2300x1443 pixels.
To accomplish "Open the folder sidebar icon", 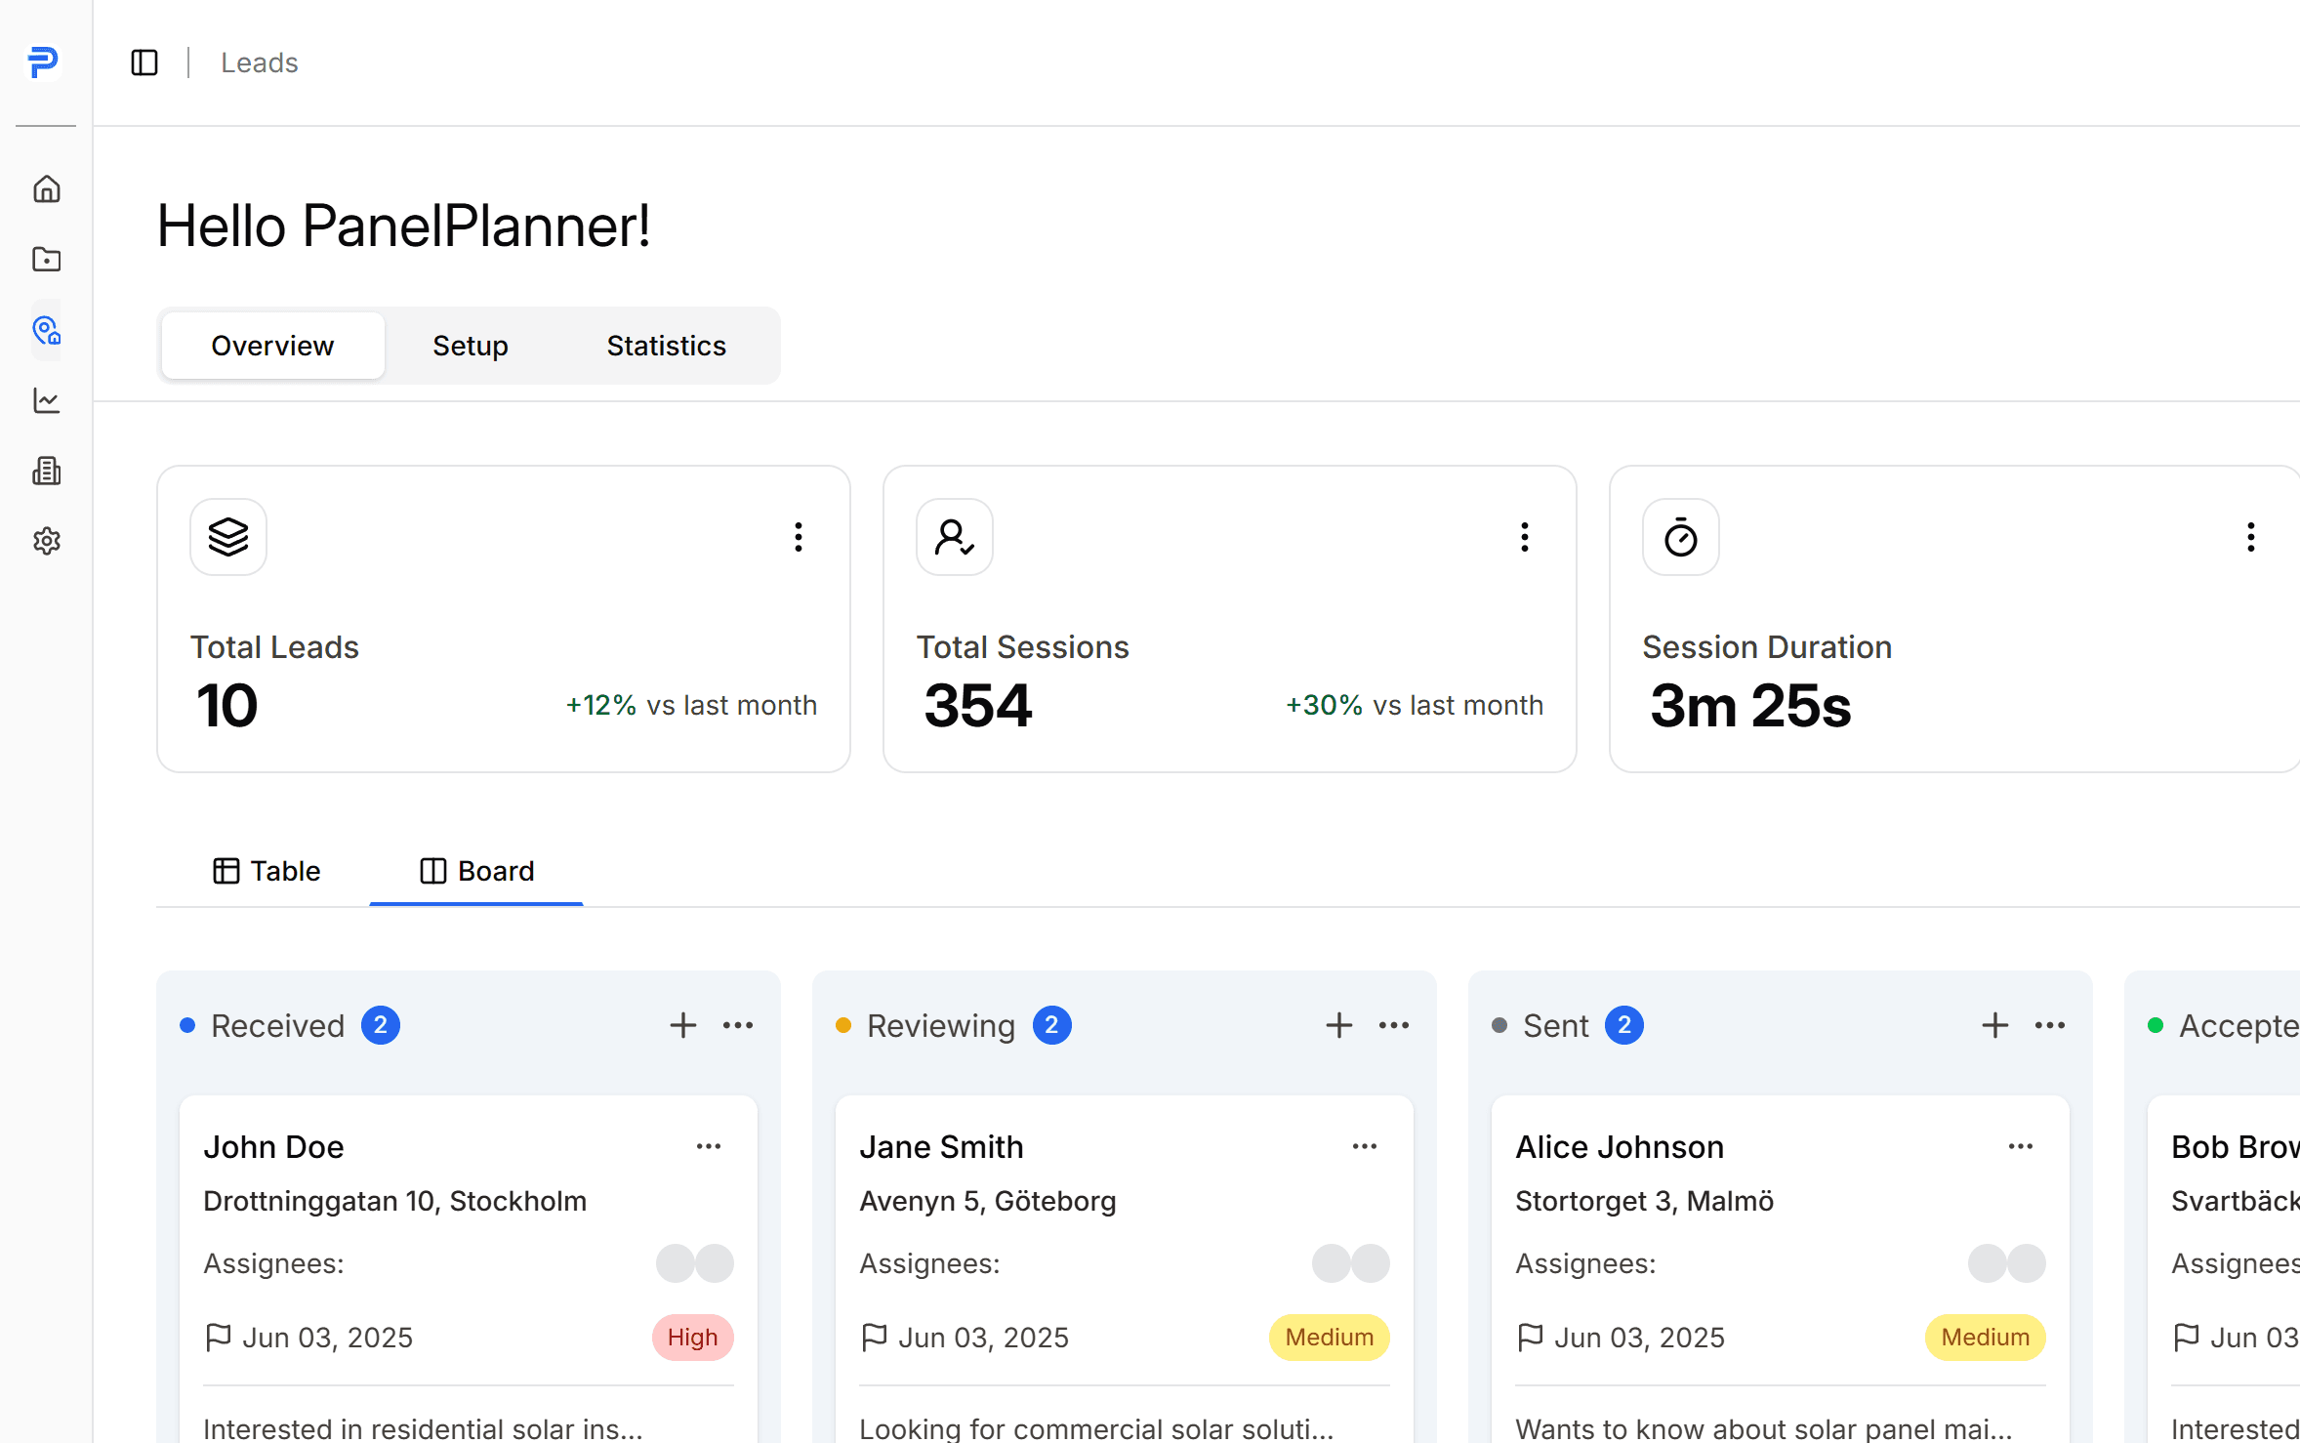I will [47, 259].
